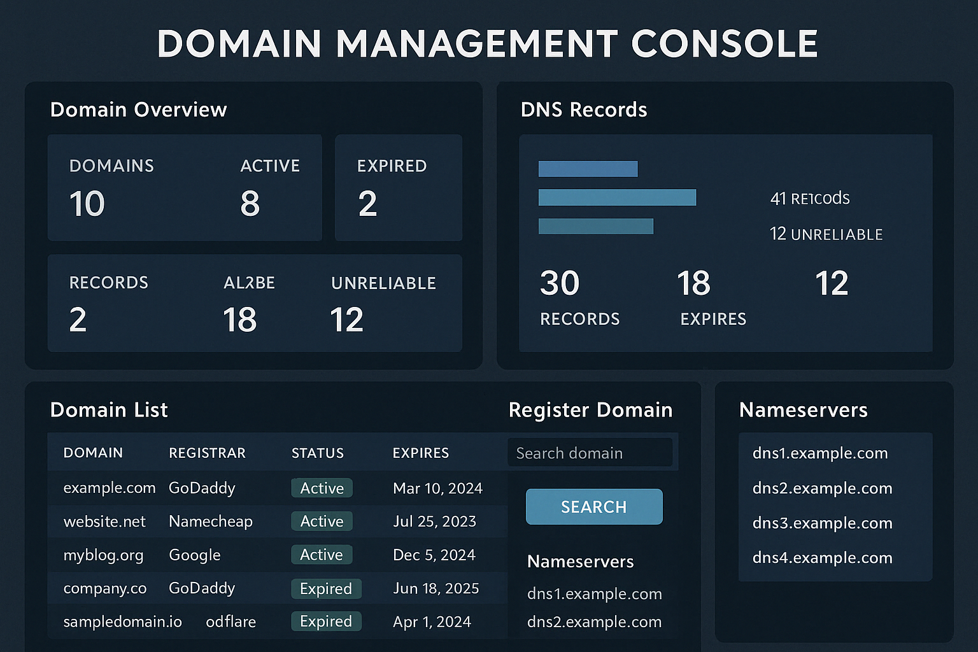
Task: Click the Mar 10, 2024 expiry date
Action: [438, 488]
